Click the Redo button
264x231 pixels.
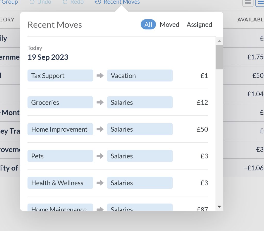pos(73,2)
